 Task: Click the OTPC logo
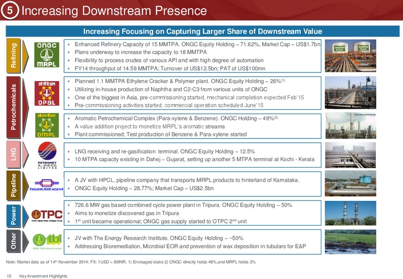(47, 216)
